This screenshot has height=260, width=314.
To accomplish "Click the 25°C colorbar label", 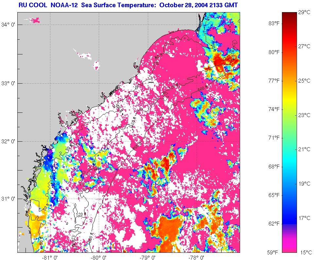I will pyautogui.click(x=305, y=81).
